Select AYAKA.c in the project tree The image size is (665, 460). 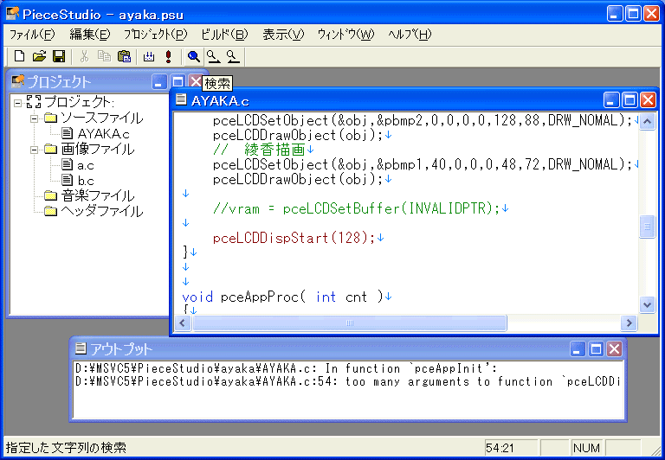[104, 134]
